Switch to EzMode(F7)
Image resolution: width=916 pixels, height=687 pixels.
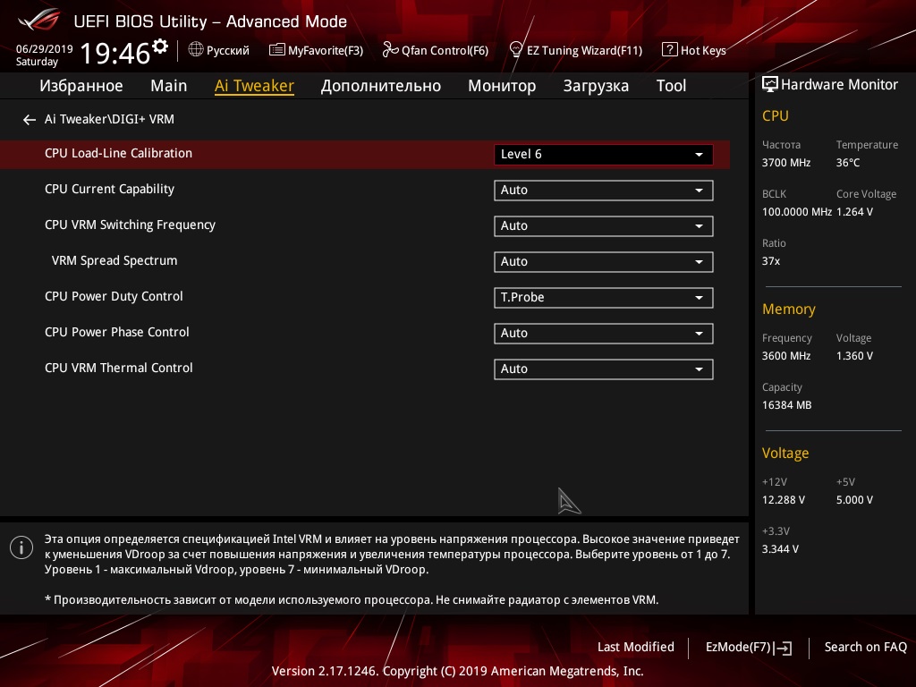coord(739,648)
